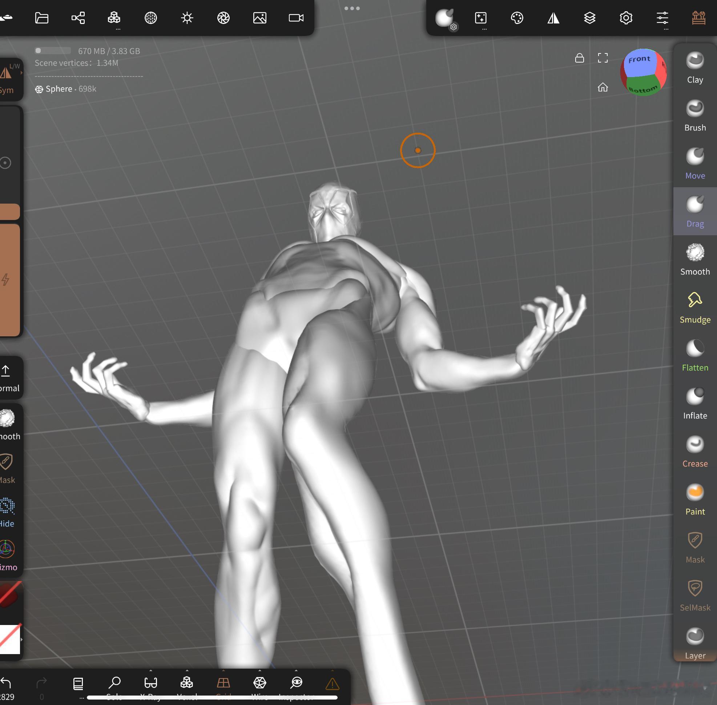This screenshot has width=717, height=705.
Task: Click the left Gizmo shortcut button
Action: (x=8, y=556)
